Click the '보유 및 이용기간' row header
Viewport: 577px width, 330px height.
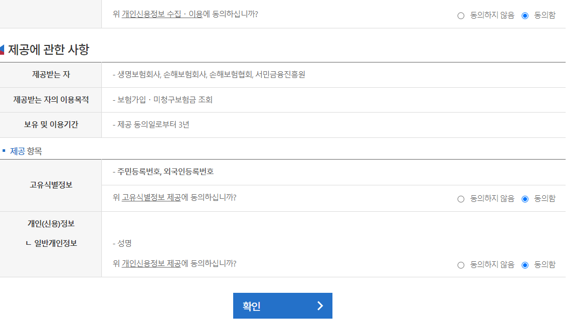[51, 125]
